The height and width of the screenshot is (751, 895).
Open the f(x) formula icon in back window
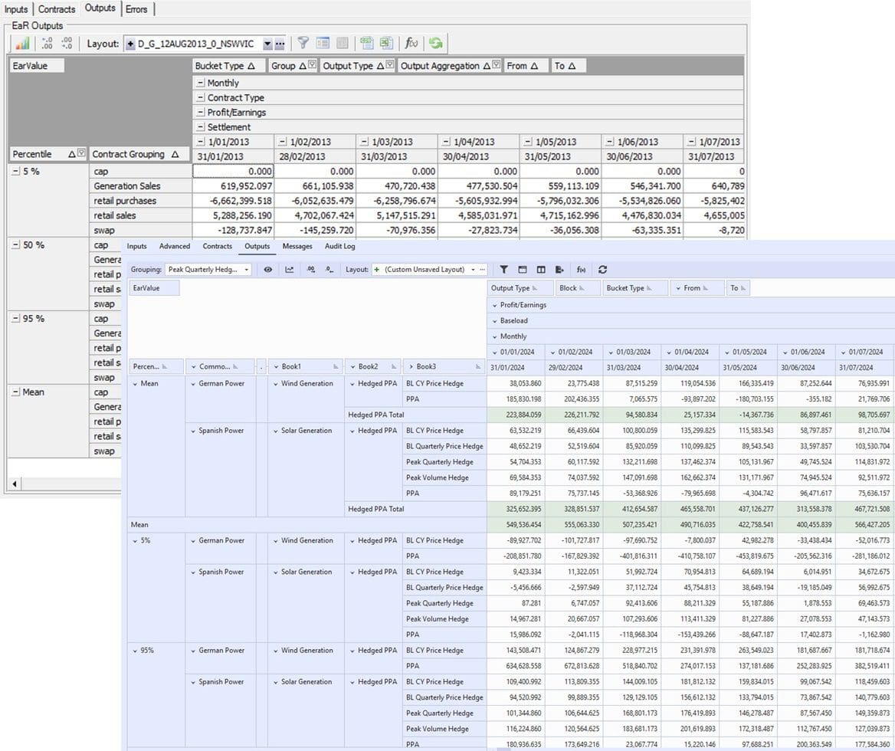(411, 44)
